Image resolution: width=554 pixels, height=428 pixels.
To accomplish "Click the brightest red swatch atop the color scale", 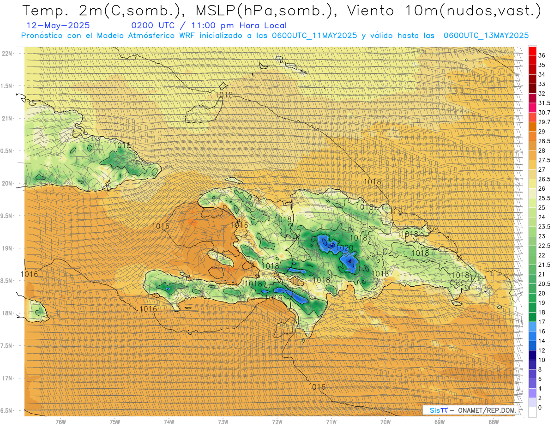I will tap(532, 51).
